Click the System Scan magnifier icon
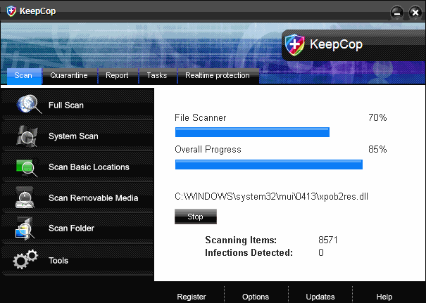426x303 pixels. (27, 136)
